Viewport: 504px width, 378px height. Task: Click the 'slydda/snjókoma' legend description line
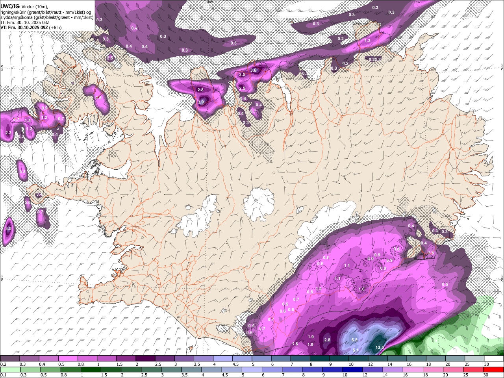[47, 17]
